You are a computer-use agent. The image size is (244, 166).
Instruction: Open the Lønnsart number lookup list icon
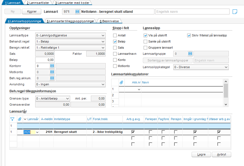click(x=77, y=12)
